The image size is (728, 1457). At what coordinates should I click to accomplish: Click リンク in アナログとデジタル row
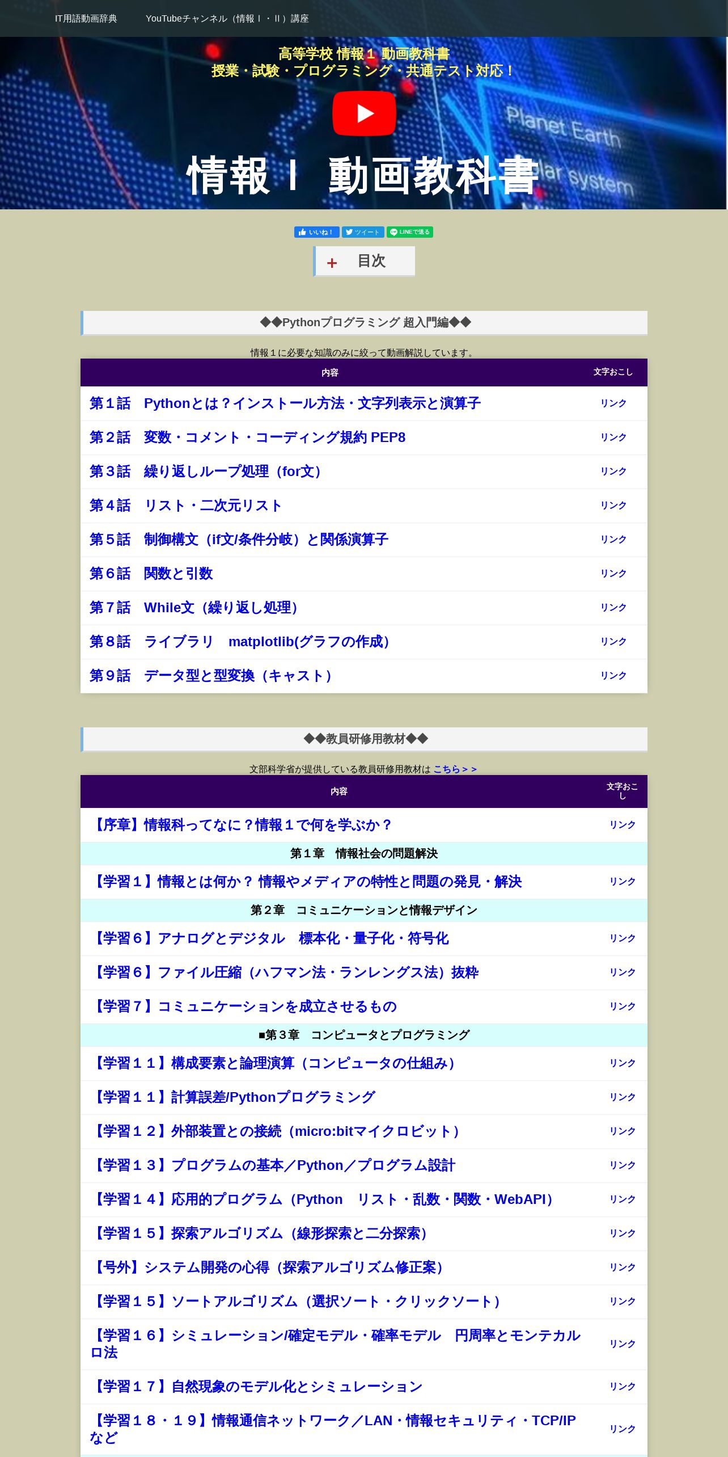[x=623, y=938]
